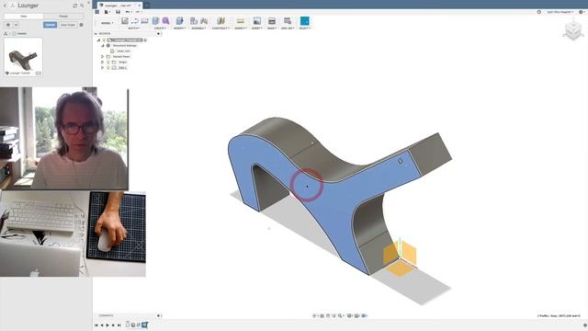Jump timeline to the end

point(119,325)
